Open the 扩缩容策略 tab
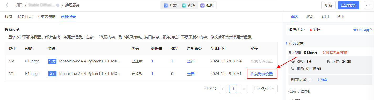Image resolution: width=374 pixels, height=100 pixels. (x=46, y=17)
